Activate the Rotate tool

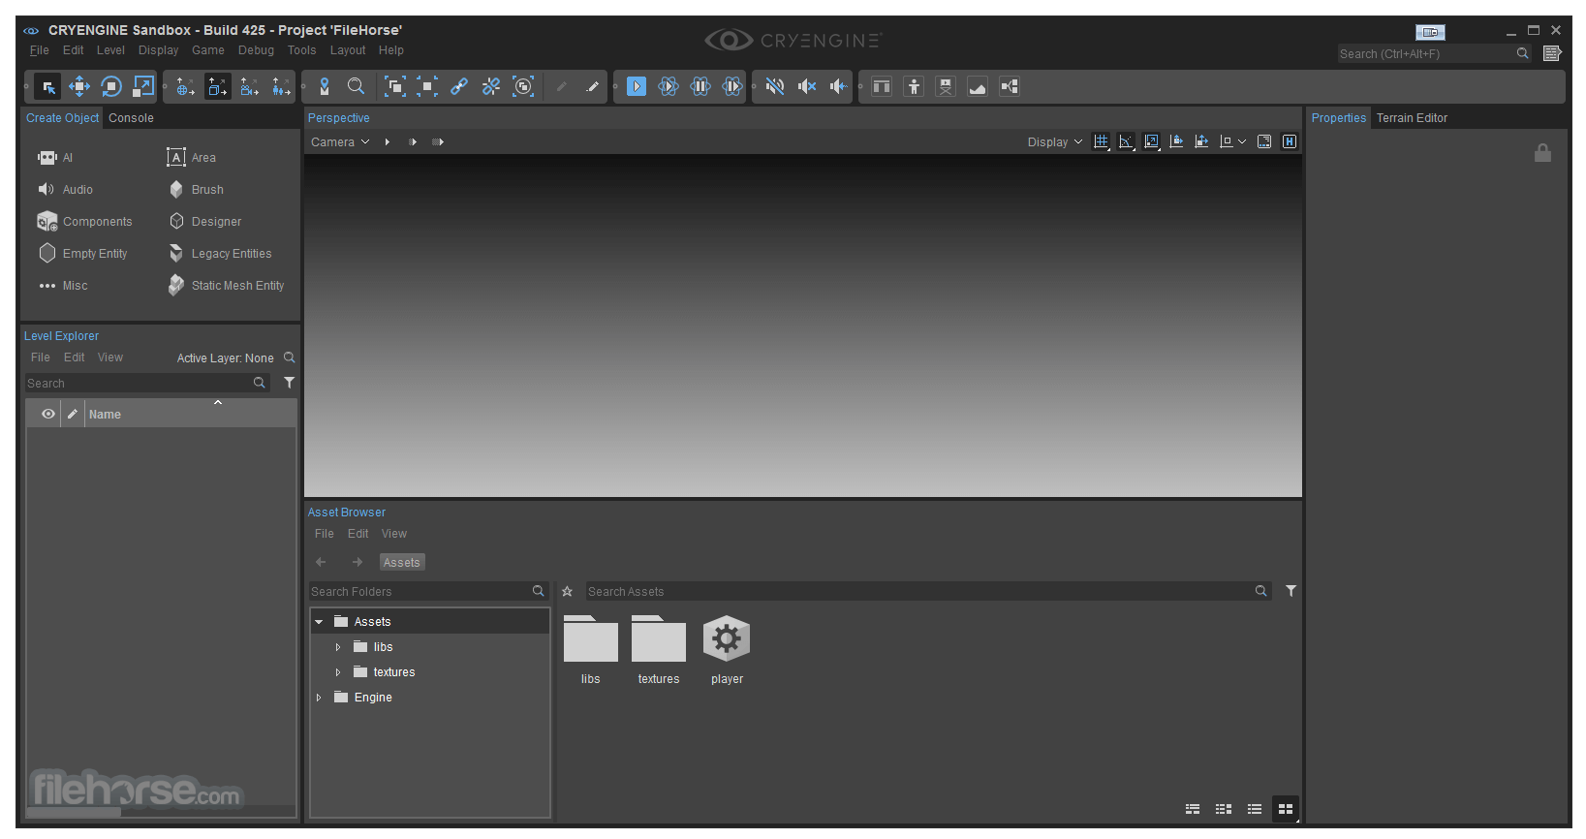111,87
